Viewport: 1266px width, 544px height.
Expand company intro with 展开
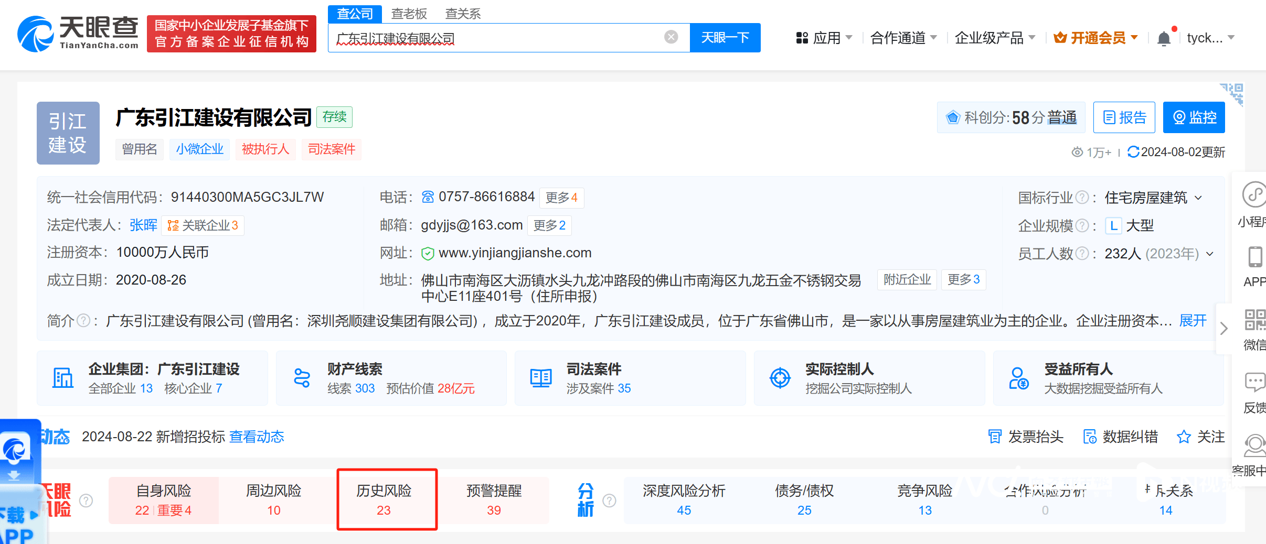(1193, 321)
